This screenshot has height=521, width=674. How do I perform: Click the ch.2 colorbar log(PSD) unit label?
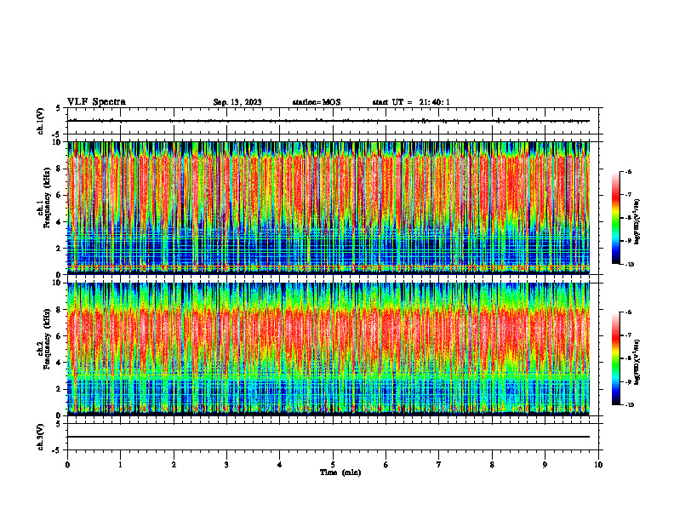click(x=637, y=363)
